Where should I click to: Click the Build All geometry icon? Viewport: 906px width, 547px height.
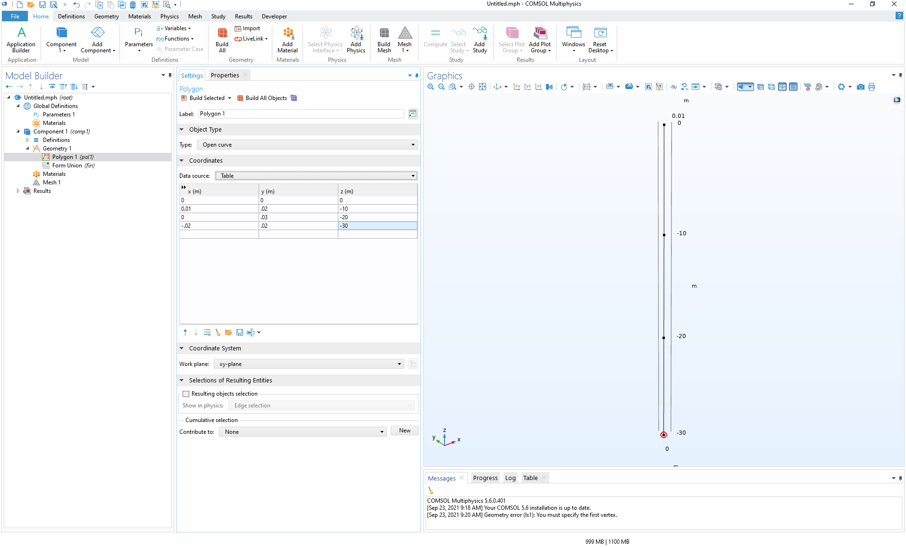pyautogui.click(x=222, y=39)
